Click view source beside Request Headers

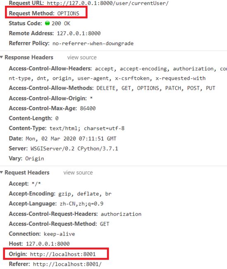78,172
